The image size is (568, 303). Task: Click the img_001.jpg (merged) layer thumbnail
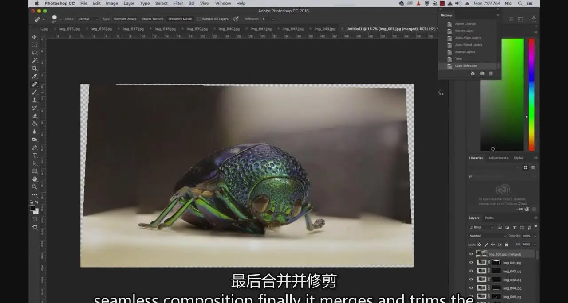(x=481, y=254)
